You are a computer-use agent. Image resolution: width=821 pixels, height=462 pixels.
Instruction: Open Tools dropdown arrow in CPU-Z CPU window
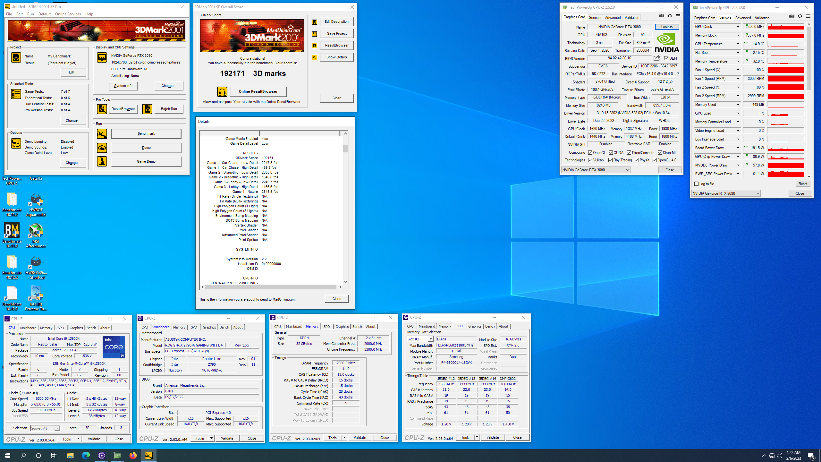point(78,439)
